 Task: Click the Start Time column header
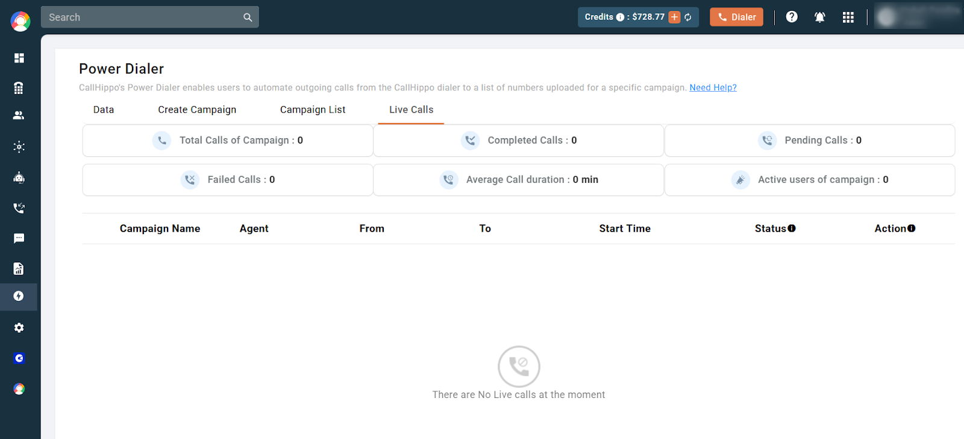pos(625,229)
